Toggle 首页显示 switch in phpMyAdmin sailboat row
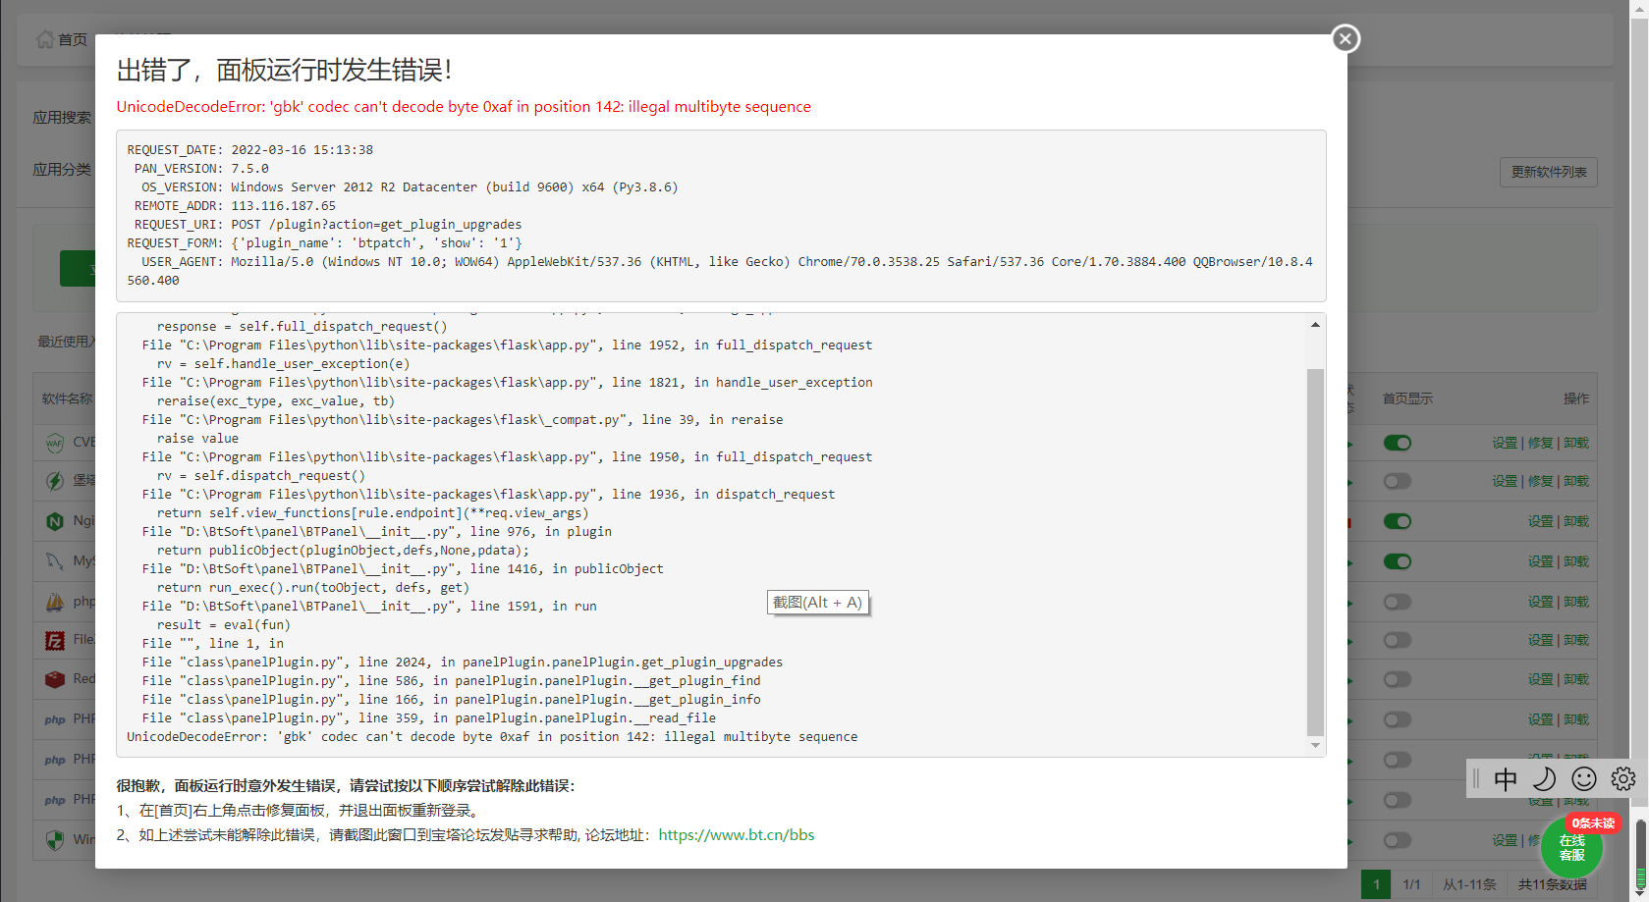The height and width of the screenshot is (902, 1649). pyautogui.click(x=1398, y=602)
